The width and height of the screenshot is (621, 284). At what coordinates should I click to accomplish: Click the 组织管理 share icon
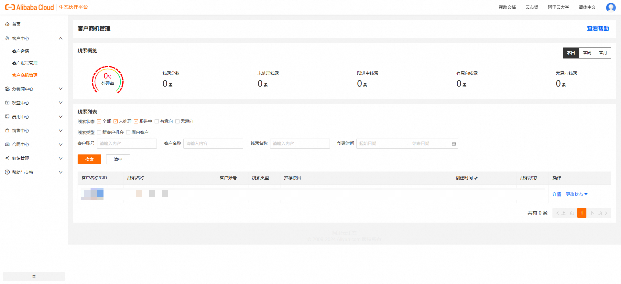pyautogui.click(x=7, y=158)
